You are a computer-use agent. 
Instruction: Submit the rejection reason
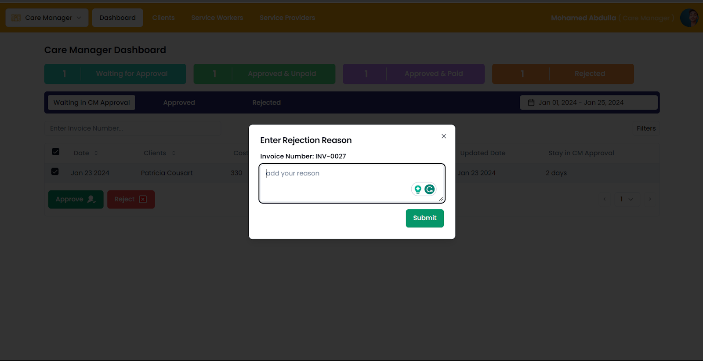(424, 218)
